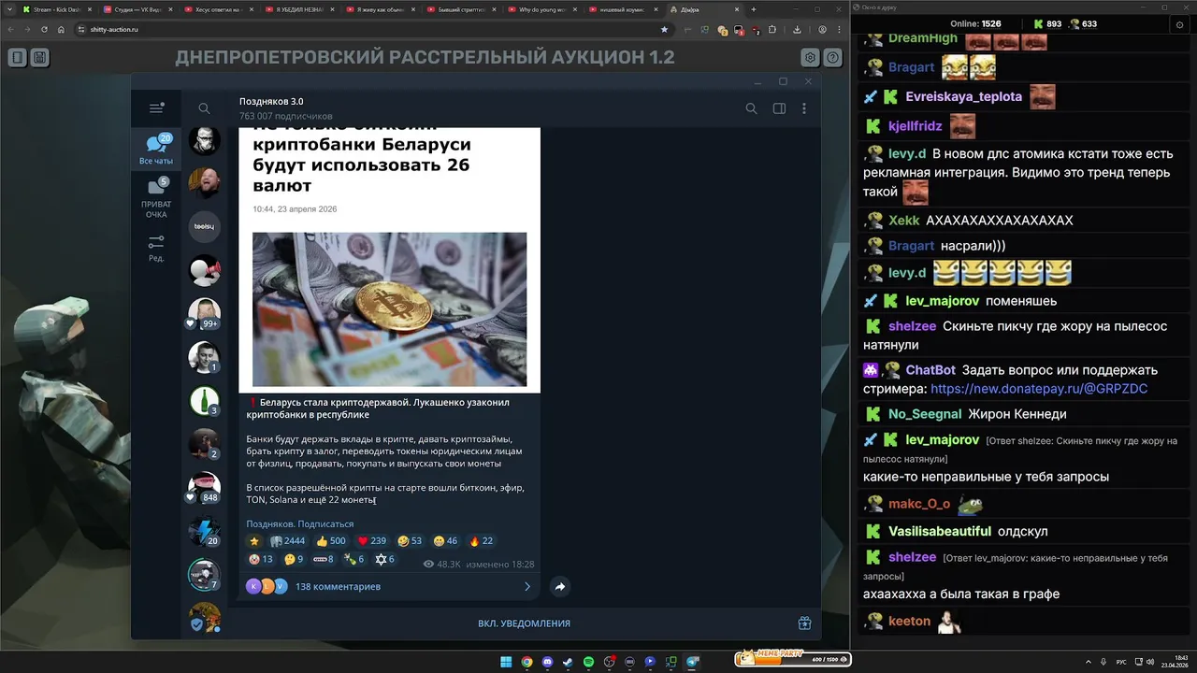Open the Telegram hamburger menu icon
Image resolution: width=1197 pixels, height=673 pixels.
click(x=156, y=108)
